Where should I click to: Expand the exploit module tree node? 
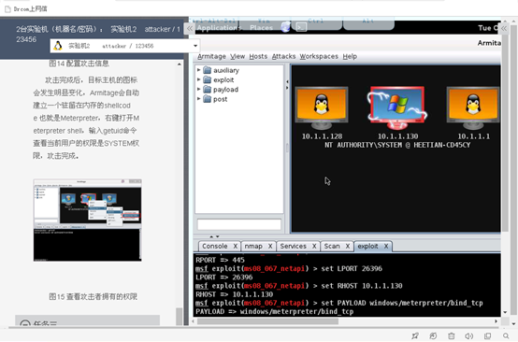[198, 79]
